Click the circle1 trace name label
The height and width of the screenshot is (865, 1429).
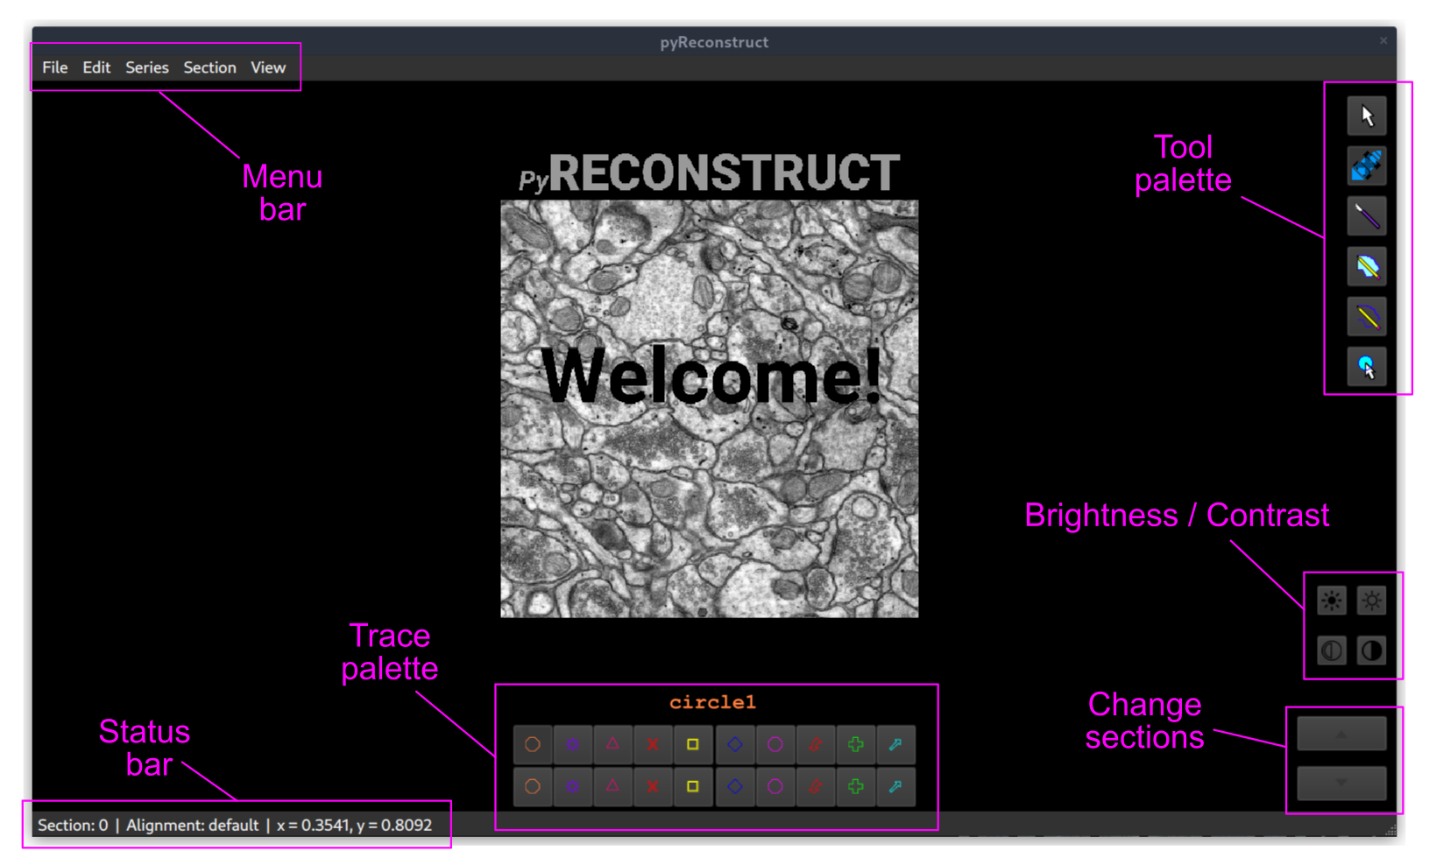[x=712, y=702]
